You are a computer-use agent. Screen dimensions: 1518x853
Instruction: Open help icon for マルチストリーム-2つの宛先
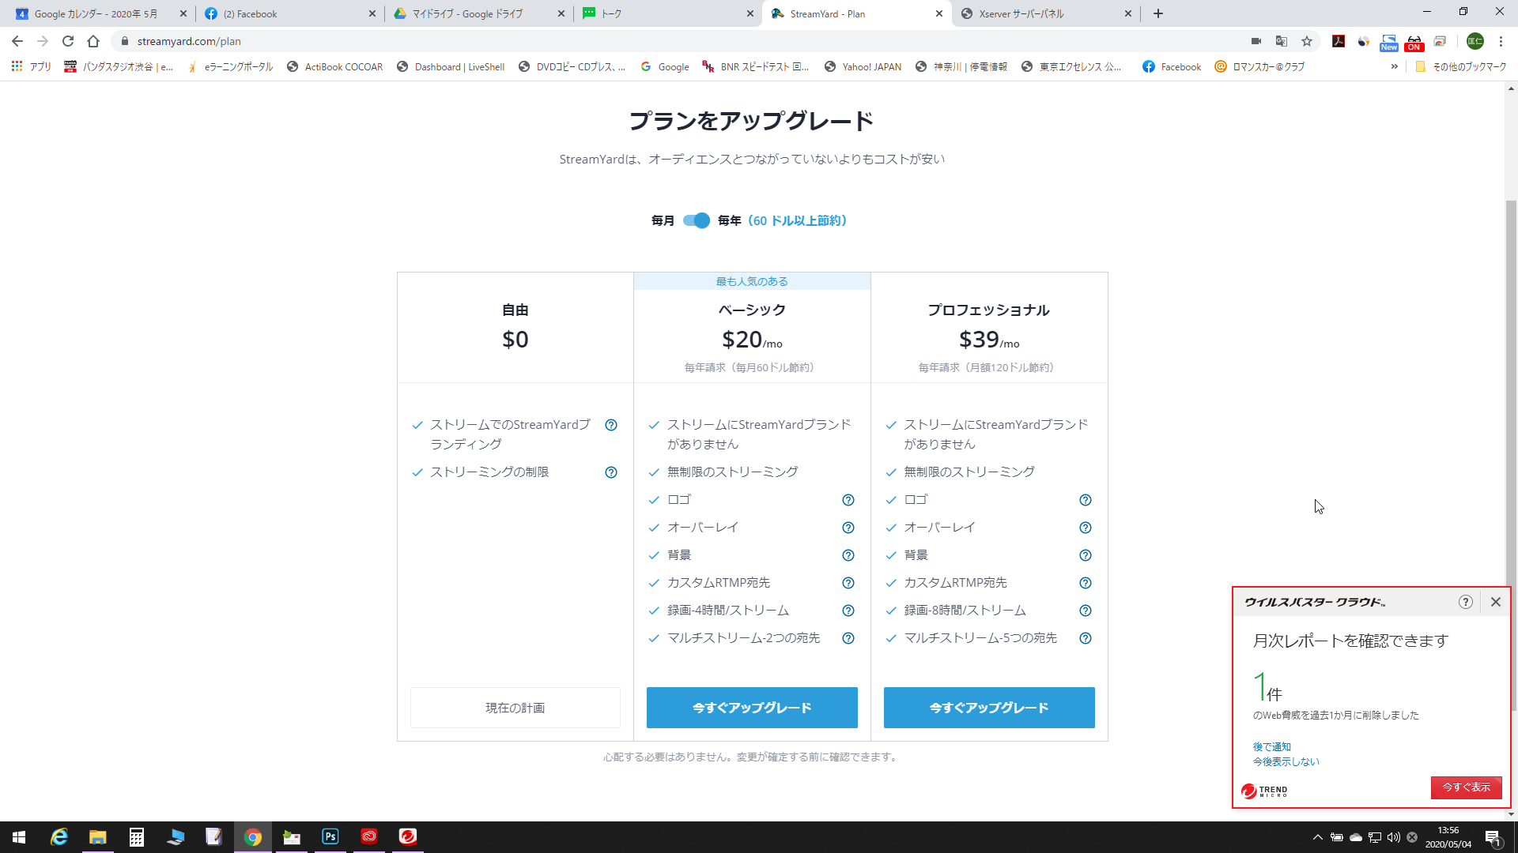point(848,638)
